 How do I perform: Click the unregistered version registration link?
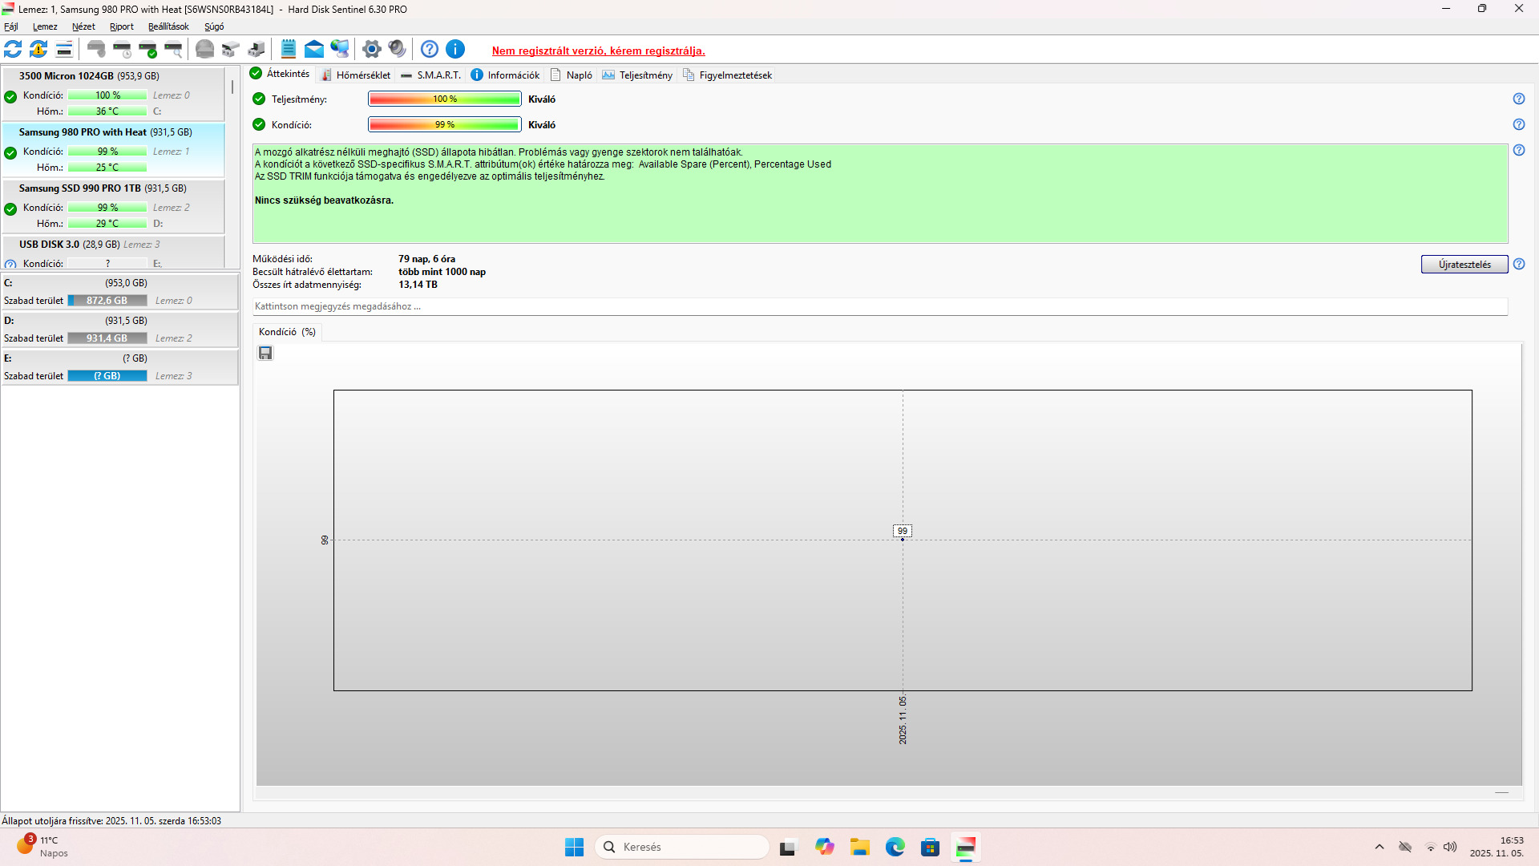click(x=599, y=51)
